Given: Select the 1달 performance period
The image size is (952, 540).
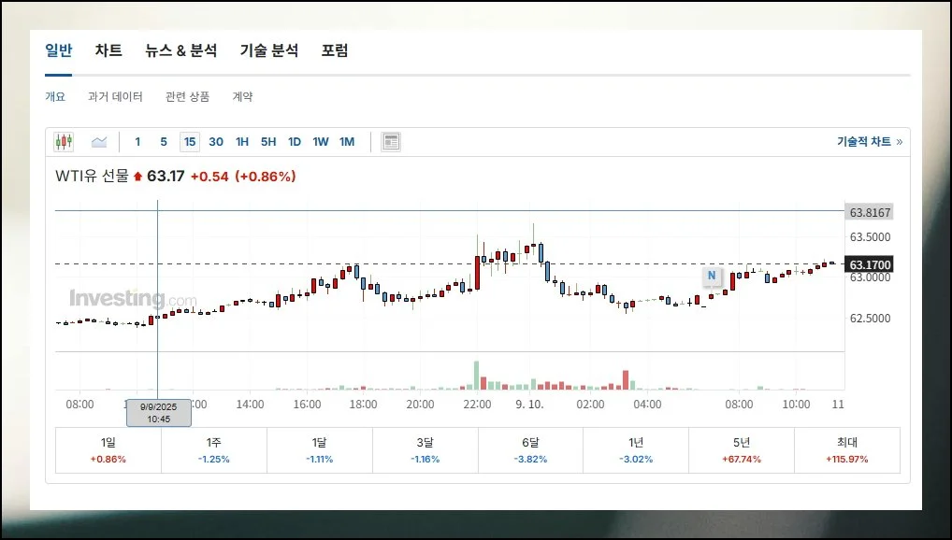Looking at the screenshot, I should pyautogui.click(x=320, y=450).
